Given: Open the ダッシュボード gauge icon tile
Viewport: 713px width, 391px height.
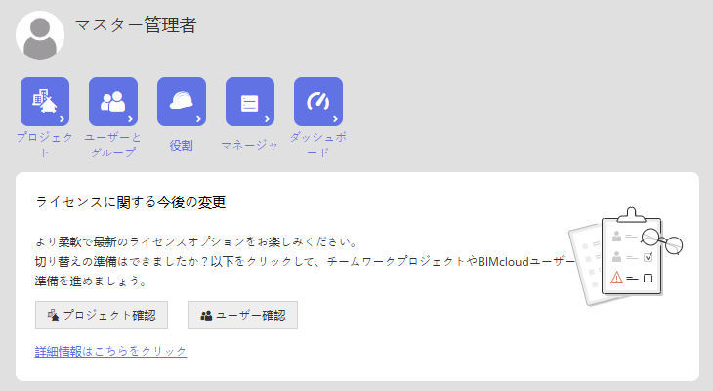Looking at the screenshot, I should click(x=318, y=102).
